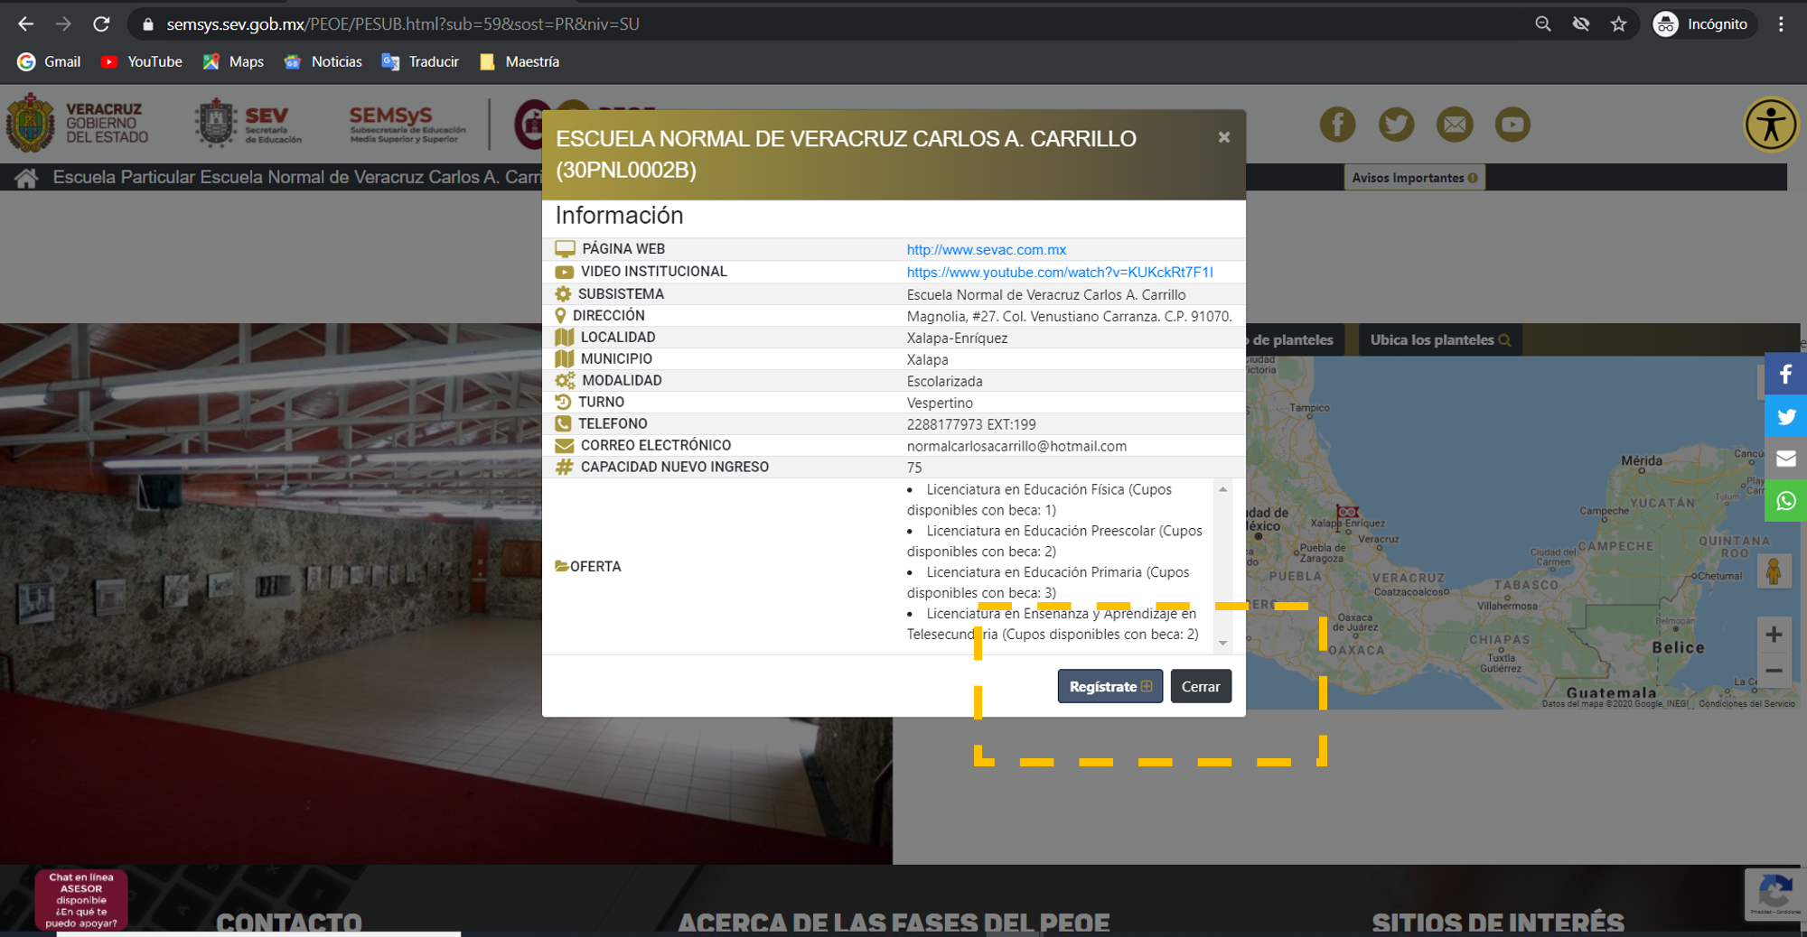Zoom in the map with the plus button
Viewport: 1807px width, 937px height.
(x=1774, y=635)
